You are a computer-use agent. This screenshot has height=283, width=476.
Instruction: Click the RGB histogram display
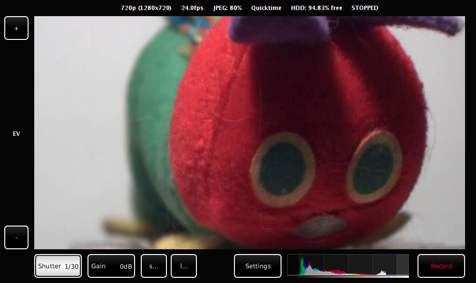348,266
